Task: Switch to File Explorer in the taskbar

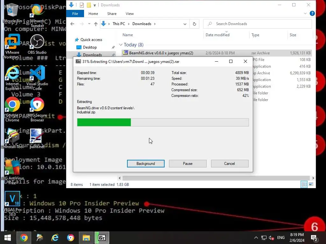Action: 86,238
